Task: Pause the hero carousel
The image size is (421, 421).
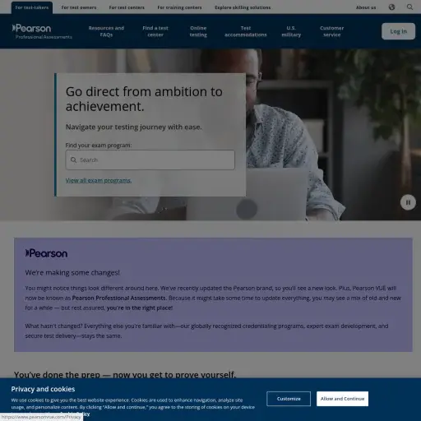Action: (408, 202)
